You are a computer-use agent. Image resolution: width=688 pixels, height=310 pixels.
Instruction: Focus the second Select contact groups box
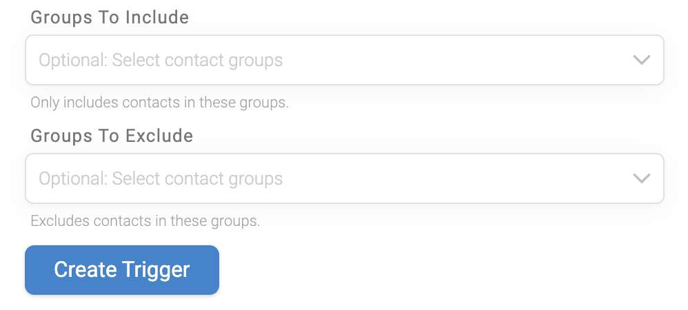click(345, 178)
